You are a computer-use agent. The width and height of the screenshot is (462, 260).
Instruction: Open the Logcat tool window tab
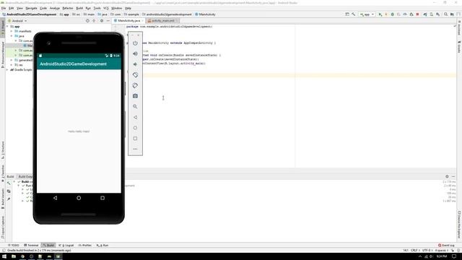(x=66, y=246)
